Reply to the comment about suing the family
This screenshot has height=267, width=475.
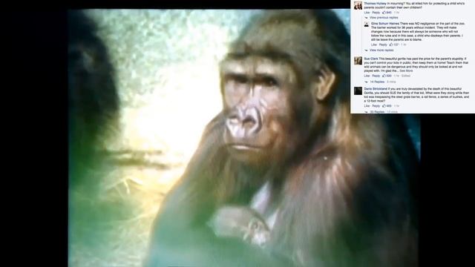point(376,106)
